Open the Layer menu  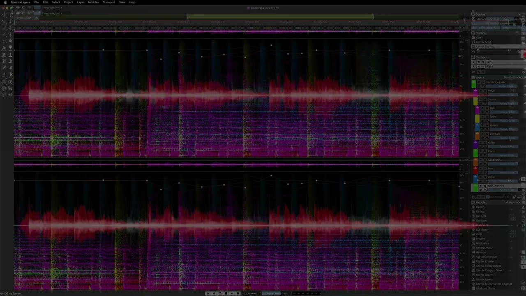(81, 2)
